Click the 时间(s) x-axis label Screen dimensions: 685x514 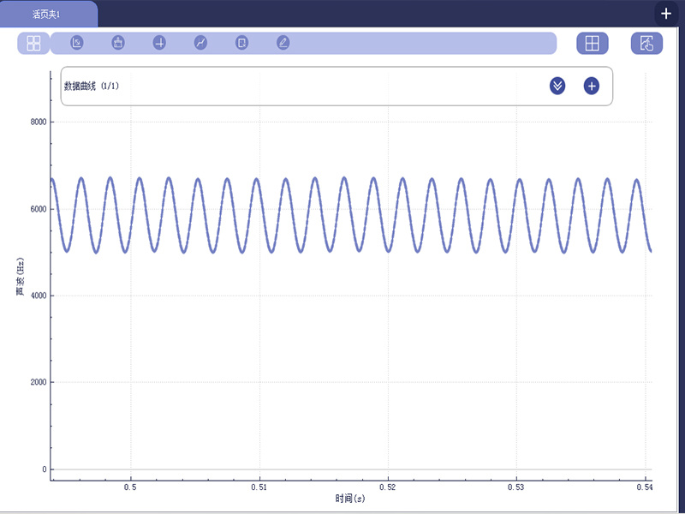(x=350, y=499)
